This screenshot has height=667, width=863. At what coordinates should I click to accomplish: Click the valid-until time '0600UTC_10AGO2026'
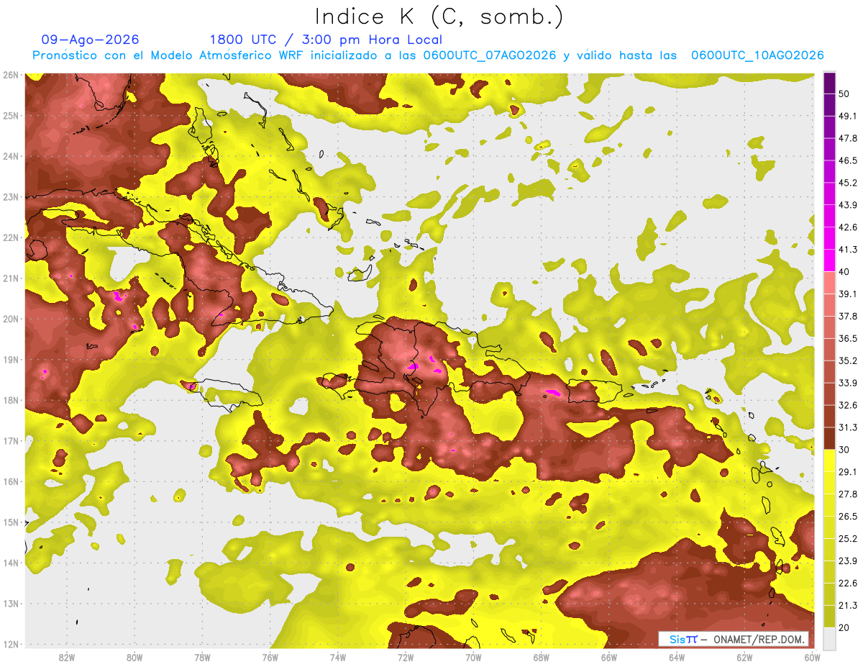(x=757, y=55)
